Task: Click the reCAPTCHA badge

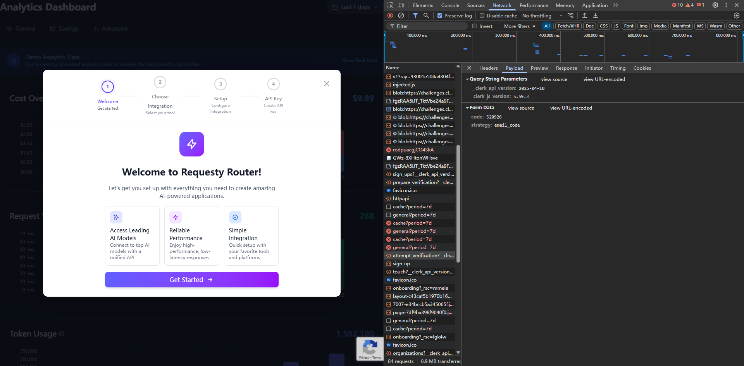Action: click(x=370, y=349)
